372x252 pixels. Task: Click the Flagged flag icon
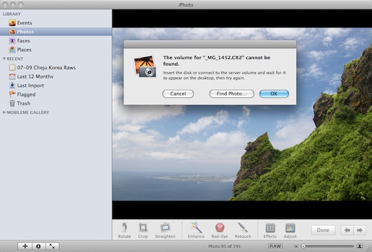(12, 94)
